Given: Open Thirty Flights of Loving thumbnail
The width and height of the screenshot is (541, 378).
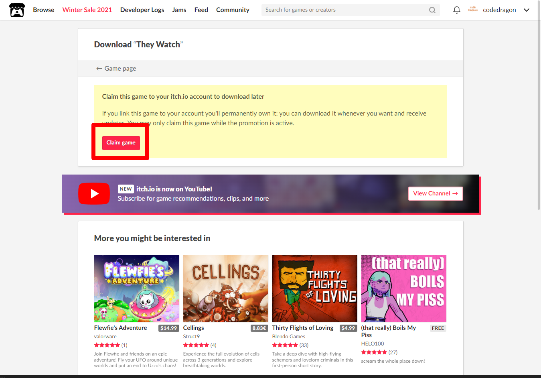Looking at the screenshot, I should pos(315,289).
